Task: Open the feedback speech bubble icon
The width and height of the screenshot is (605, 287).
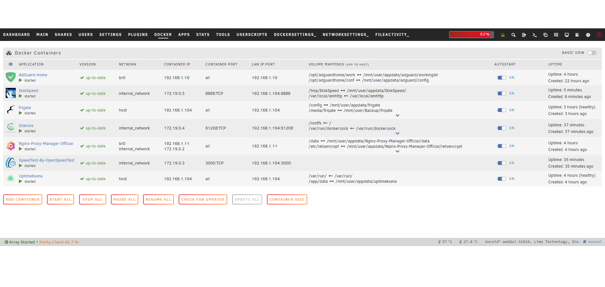Action: point(556,35)
